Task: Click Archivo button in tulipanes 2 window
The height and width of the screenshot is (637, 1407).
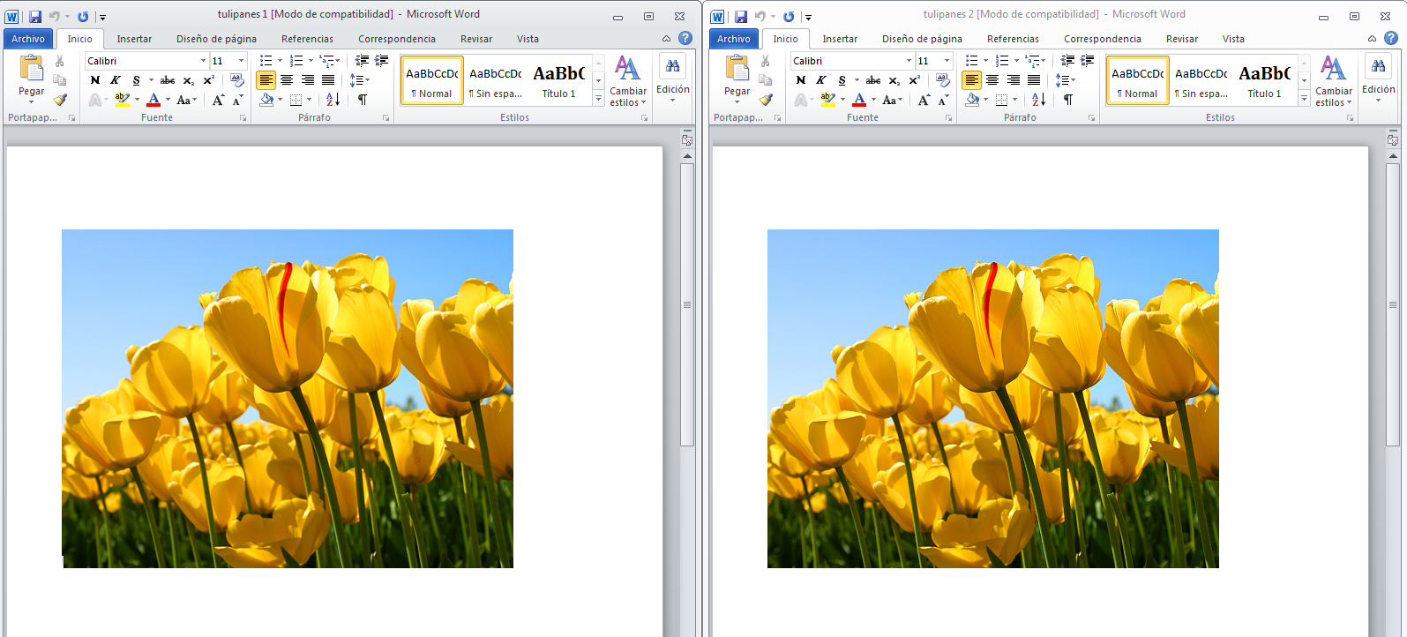Action: 733,39
